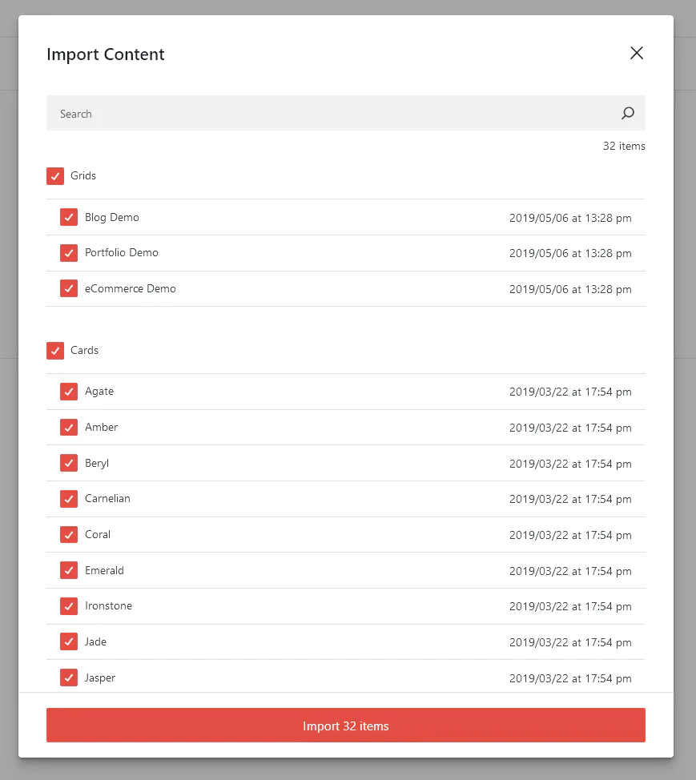Screen dimensions: 696x780
Task: Deselect the Blog Demo checkbox
Action: tap(69, 217)
